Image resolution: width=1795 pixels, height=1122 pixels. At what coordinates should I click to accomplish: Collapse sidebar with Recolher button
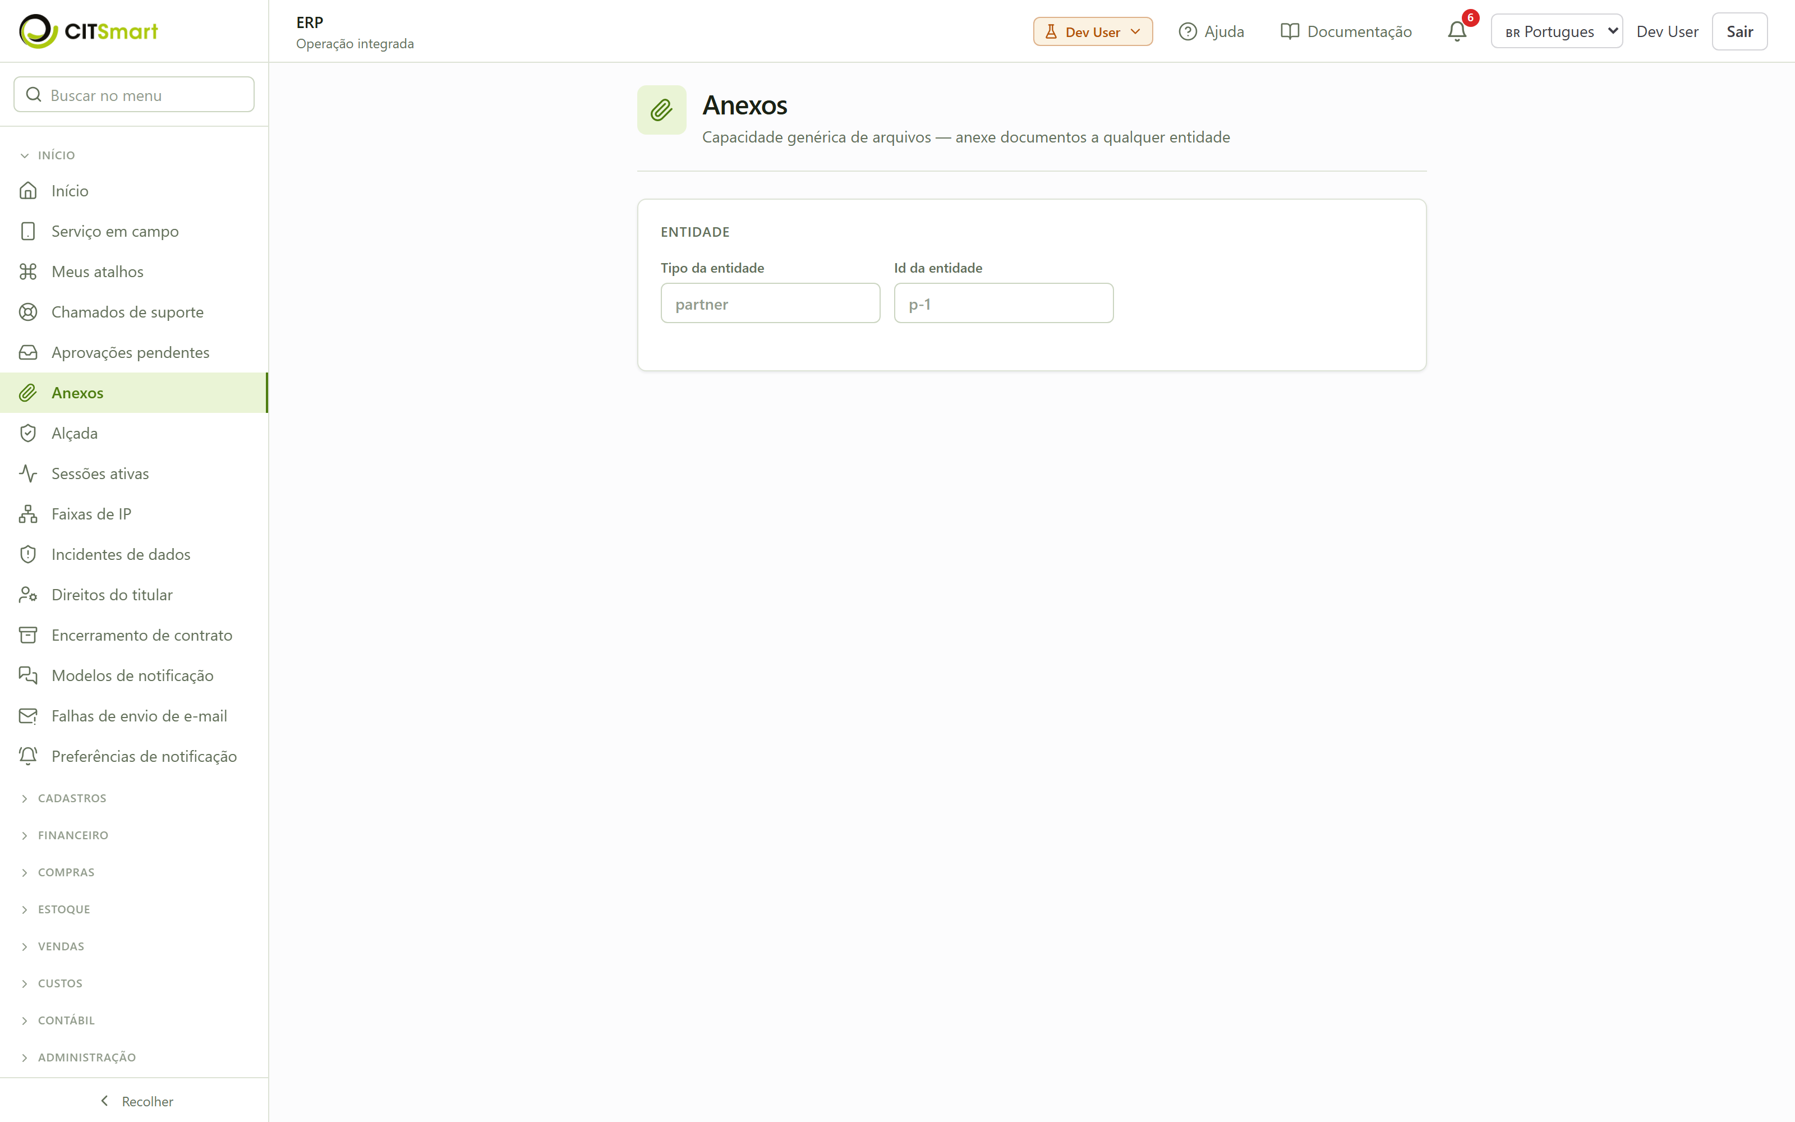coord(136,1102)
